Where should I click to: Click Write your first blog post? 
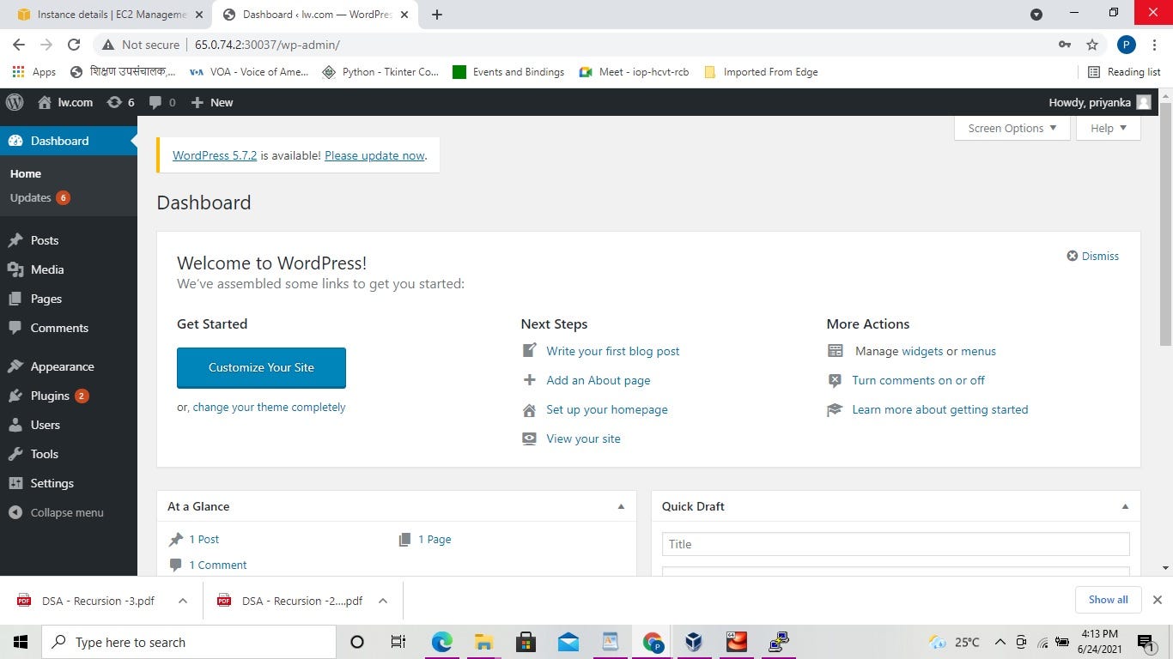pos(613,351)
